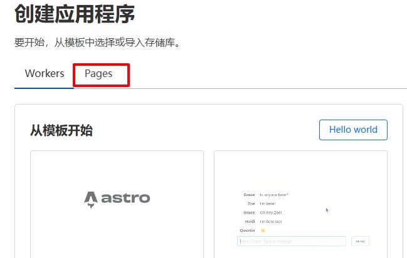The image size is (407, 258).
Task: Open the Pages tab
Action: click(x=98, y=74)
